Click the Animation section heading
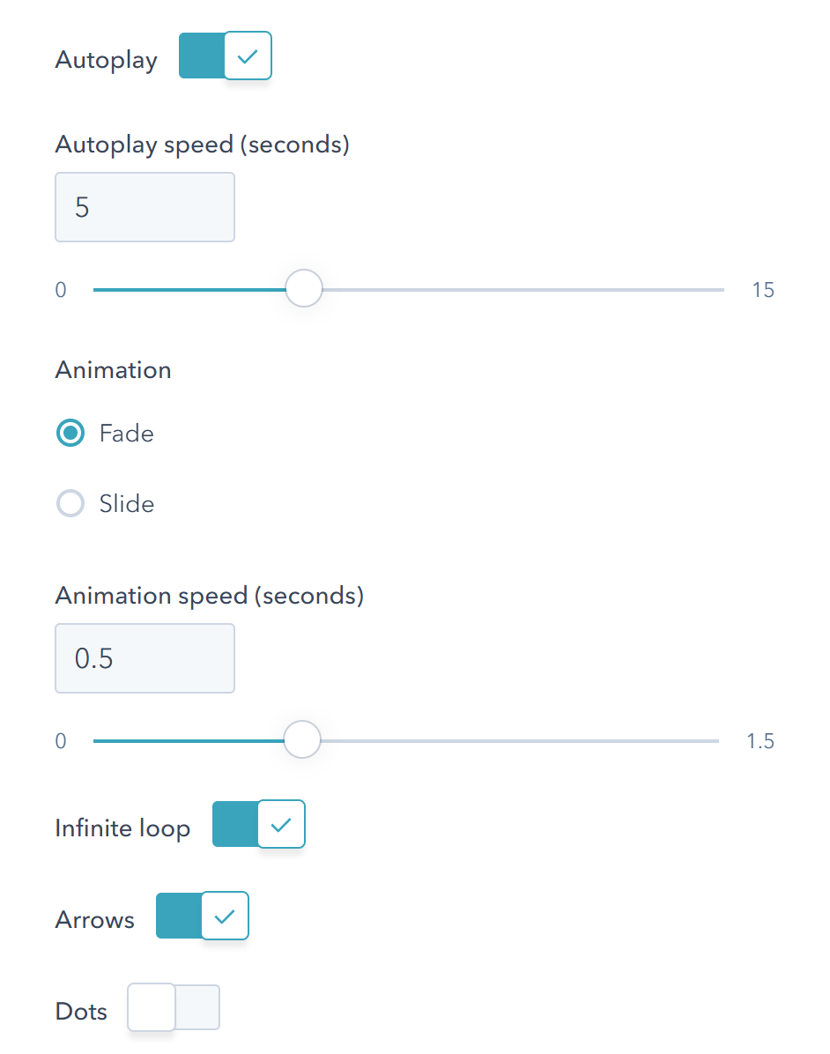 [114, 370]
